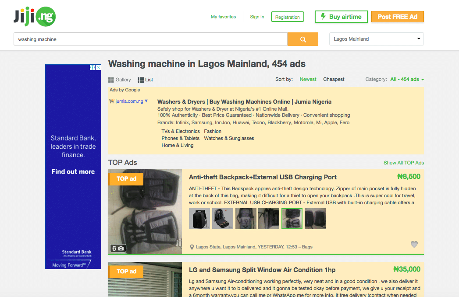Open Phones & Tablets sitelink

click(180, 138)
